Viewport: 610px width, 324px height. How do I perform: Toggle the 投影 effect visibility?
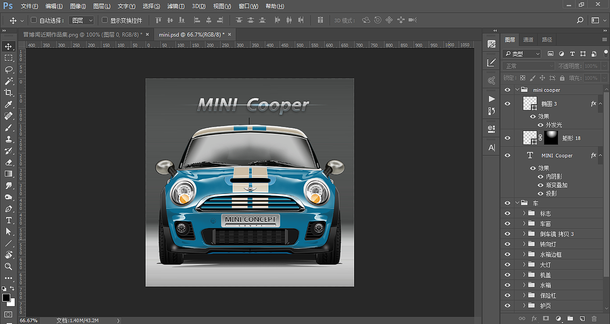tap(541, 194)
